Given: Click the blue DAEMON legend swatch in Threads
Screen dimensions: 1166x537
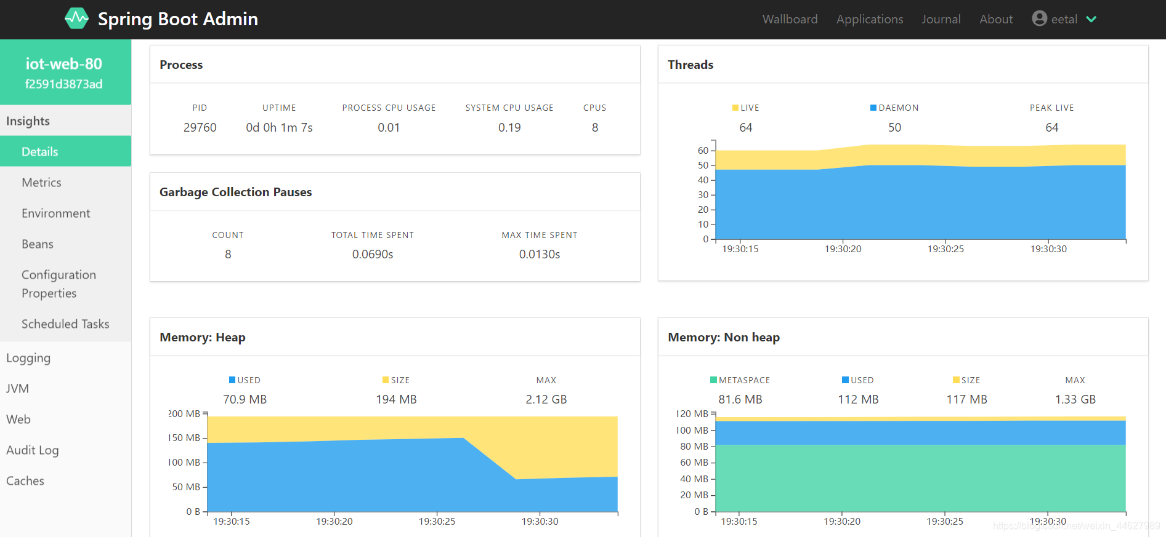Looking at the screenshot, I should pyautogui.click(x=873, y=108).
